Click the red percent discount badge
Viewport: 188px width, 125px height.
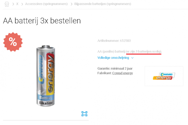pyautogui.click(x=13, y=42)
